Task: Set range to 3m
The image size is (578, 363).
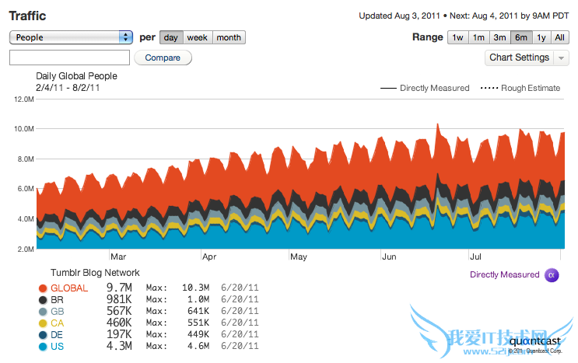Action: (x=500, y=37)
